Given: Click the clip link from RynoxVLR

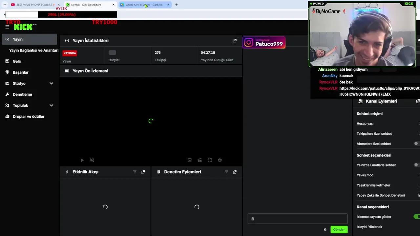Looking at the screenshot, I should click(x=379, y=91).
